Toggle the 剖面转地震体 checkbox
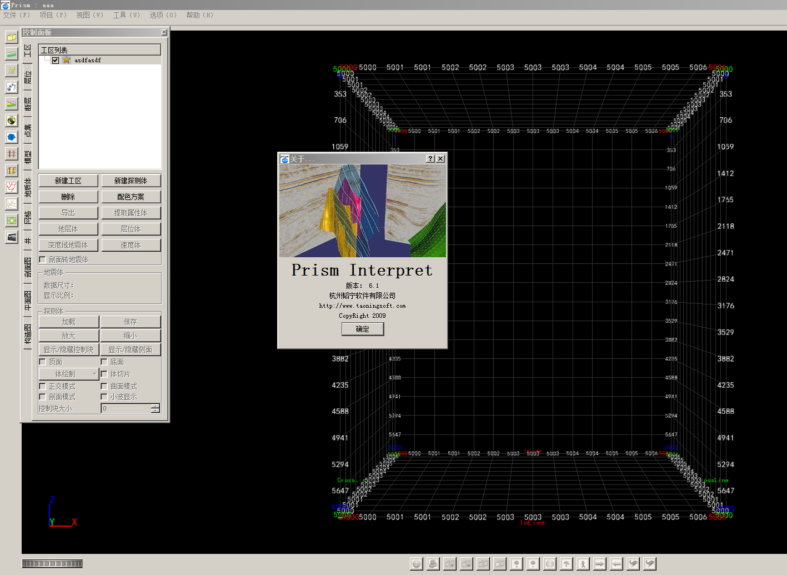Image resolution: width=787 pixels, height=575 pixels. tap(42, 259)
